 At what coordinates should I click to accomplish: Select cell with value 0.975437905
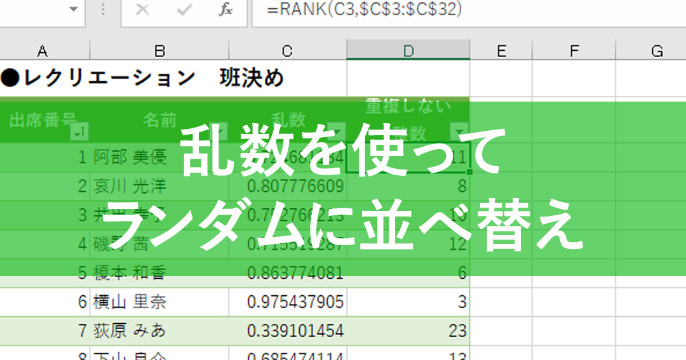pyautogui.click(x=288, y=302)
